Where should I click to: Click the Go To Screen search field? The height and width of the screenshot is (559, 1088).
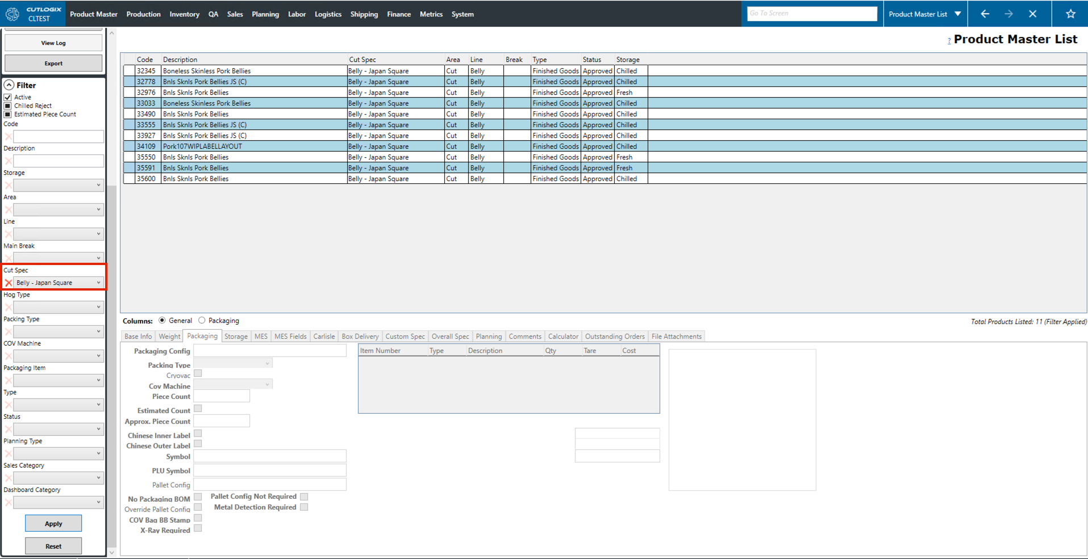tap(811, 14)
